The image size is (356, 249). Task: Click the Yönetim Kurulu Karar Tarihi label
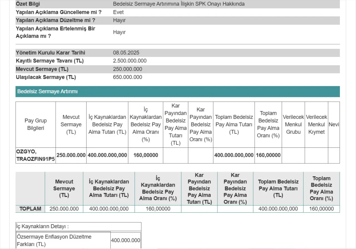pyautogui.click(x=50, y=53)
